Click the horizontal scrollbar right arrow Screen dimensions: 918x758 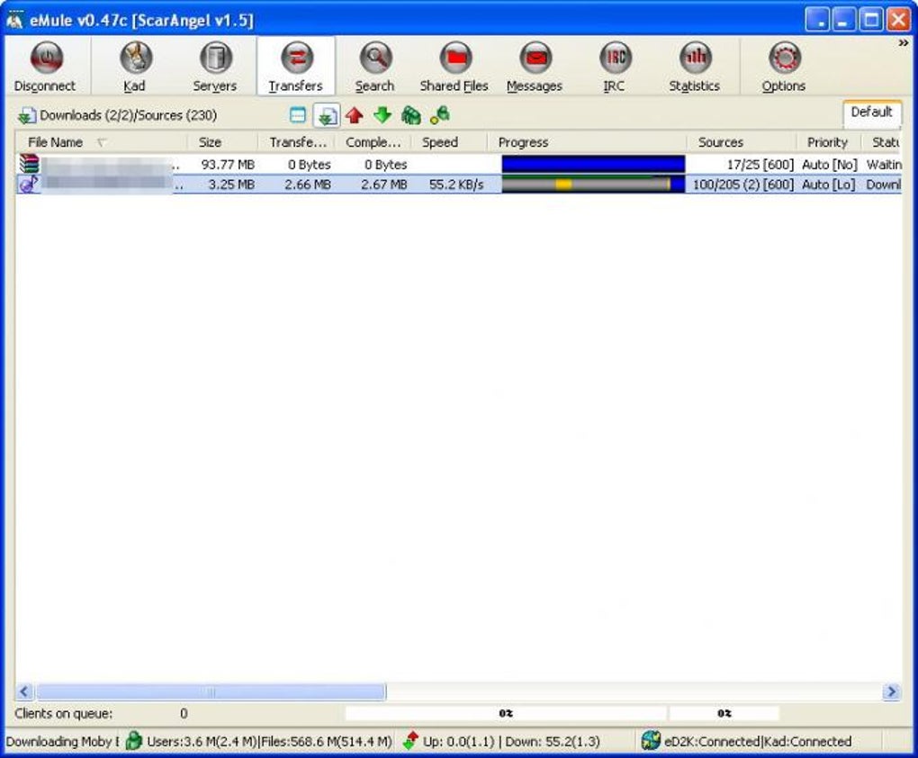[x=891, y=691]
